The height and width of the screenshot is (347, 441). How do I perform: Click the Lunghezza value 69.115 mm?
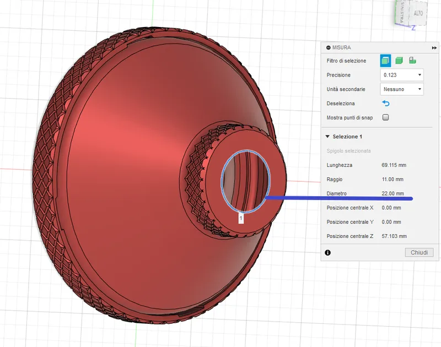point(394,165)
